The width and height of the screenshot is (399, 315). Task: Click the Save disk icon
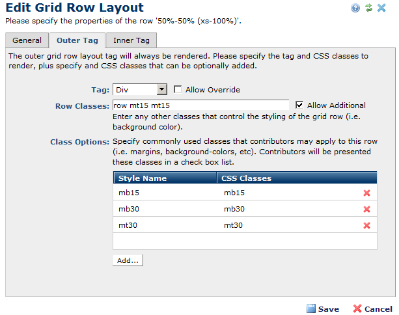click(311, 308)
